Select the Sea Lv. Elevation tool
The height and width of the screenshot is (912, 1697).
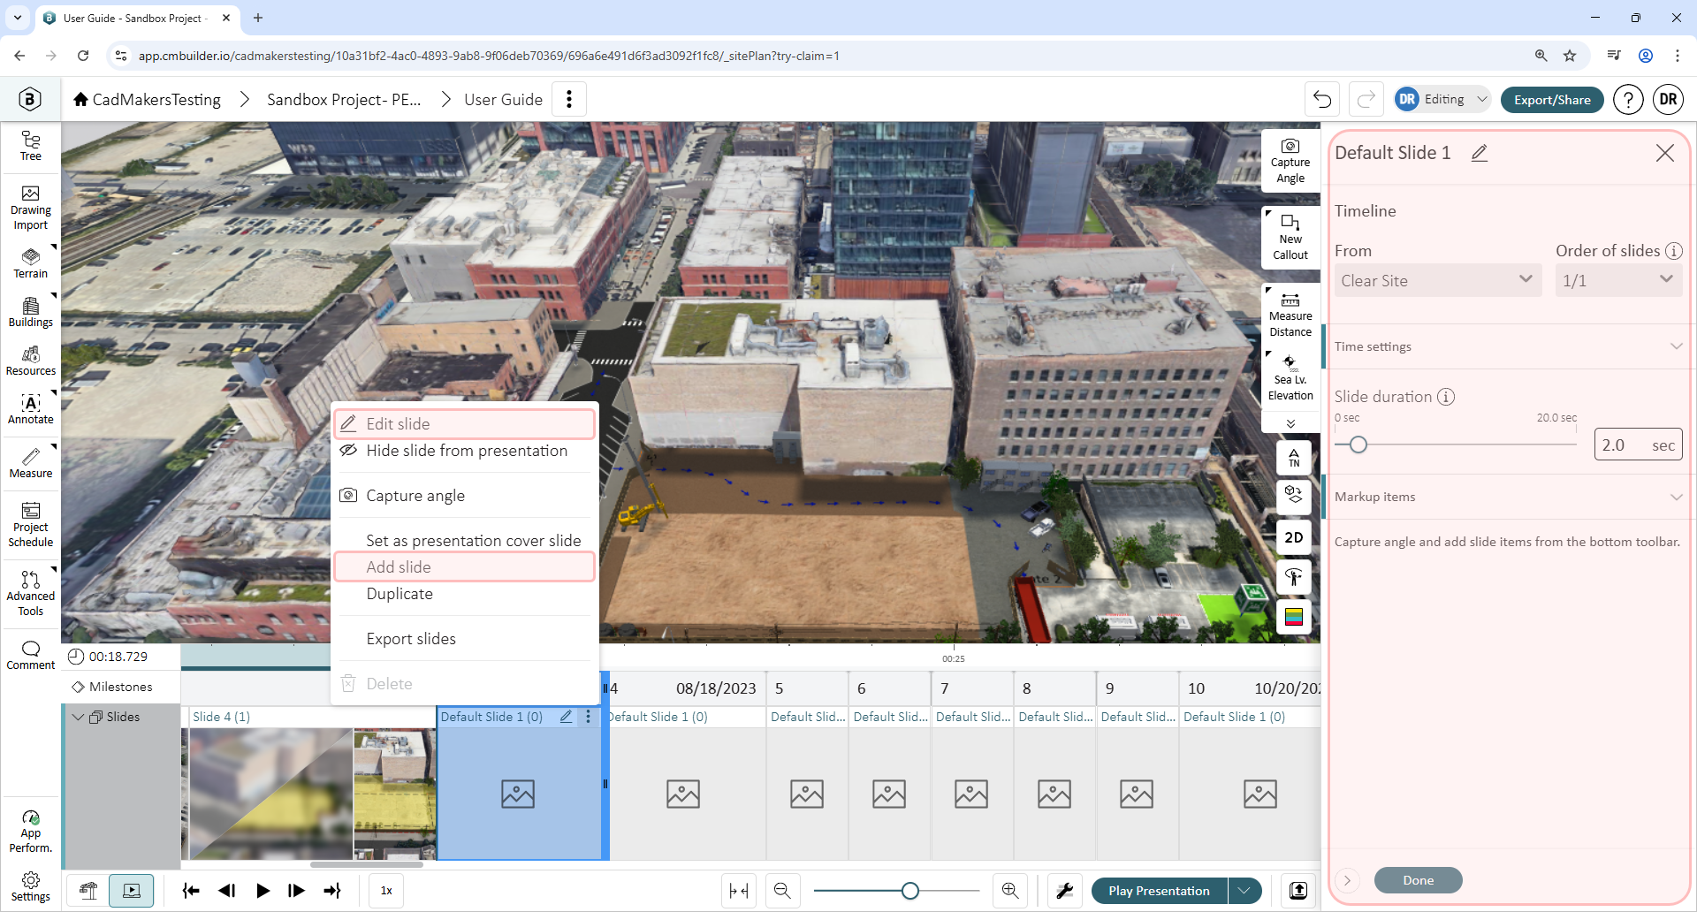(1290, 378)
